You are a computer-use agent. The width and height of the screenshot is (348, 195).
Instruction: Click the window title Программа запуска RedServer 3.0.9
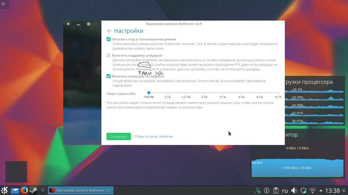pyautogui.click(x=174, y=24)
